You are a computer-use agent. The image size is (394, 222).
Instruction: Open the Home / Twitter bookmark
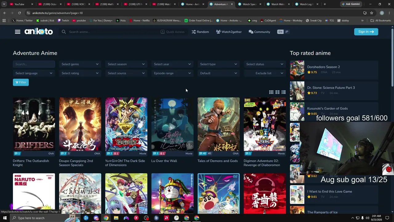click(x=22, y=21)
